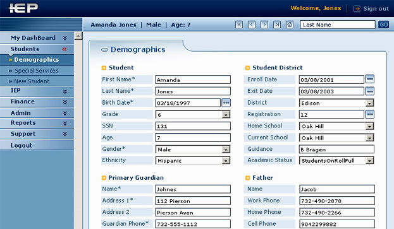Click 'Amanda Jones' header name

click(113, 25)
